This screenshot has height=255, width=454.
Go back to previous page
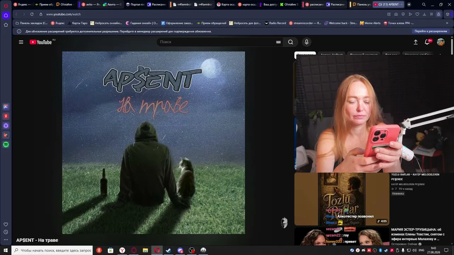pos(16,14)
